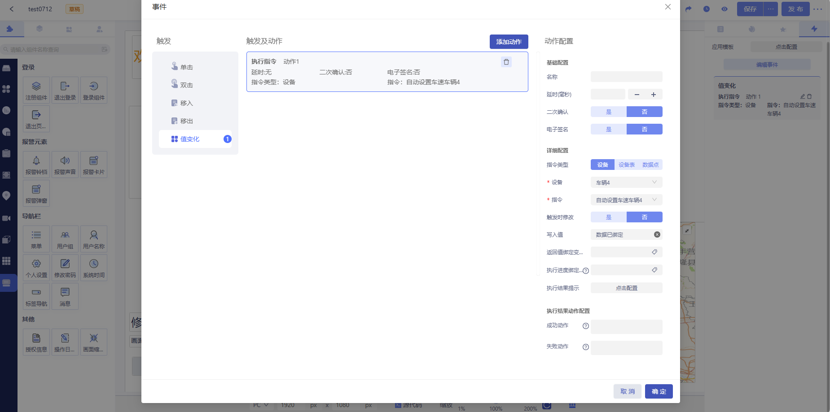This screenshot has width=830, height=412.
Task: Click tag icon in 返回值绑定变量 field
Action: 654,252
